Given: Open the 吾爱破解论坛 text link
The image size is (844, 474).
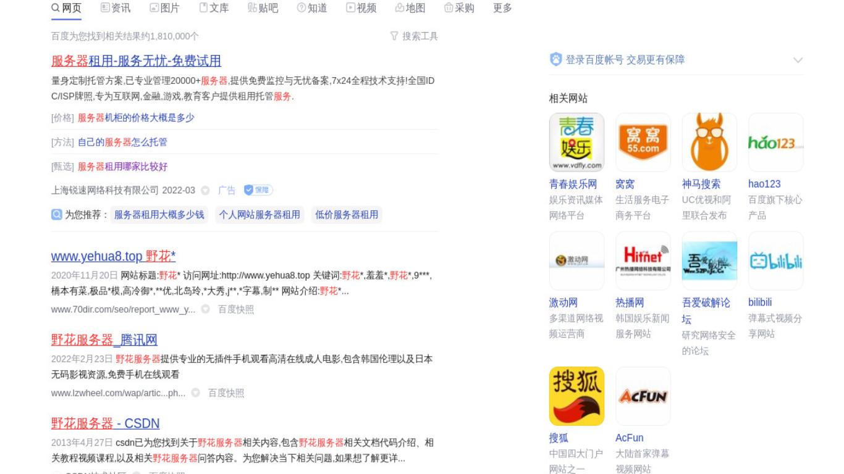Looking at the screenshot, I should pyautogui.click(x=706, y=310).
